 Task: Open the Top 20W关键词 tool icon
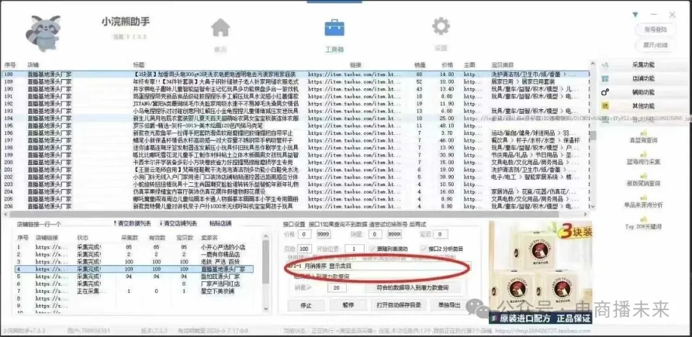pyautogui.click(x=643, y=219)
